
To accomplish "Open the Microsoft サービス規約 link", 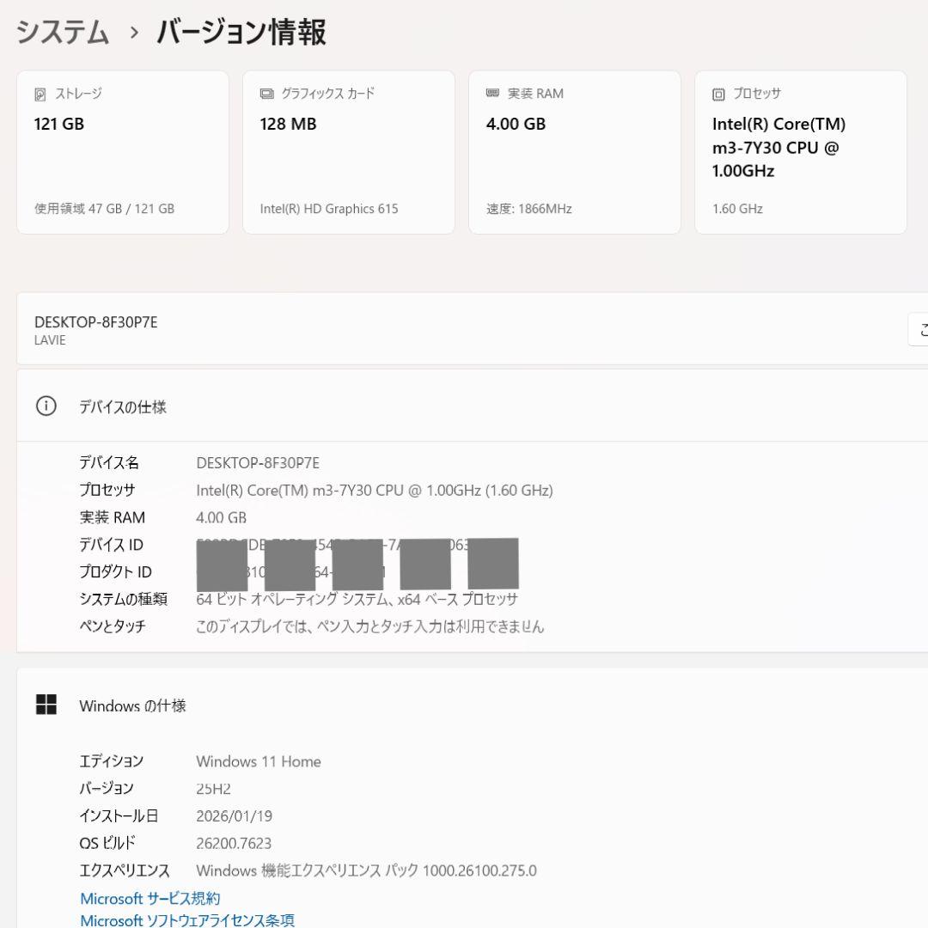I will tap(150, 898).
